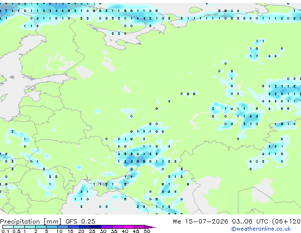
Task: Click the '45' legend scale label
Action: pos(136,231)
